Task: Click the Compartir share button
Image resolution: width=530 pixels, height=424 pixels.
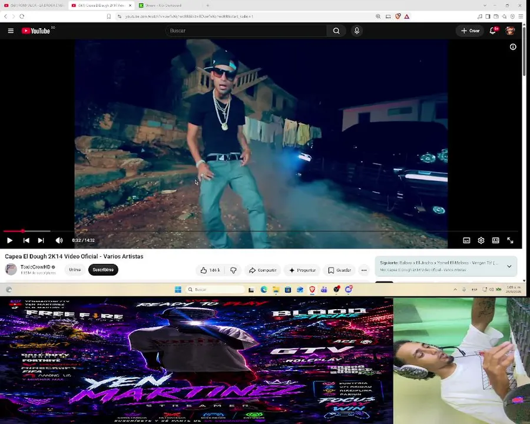Action: 263,270
